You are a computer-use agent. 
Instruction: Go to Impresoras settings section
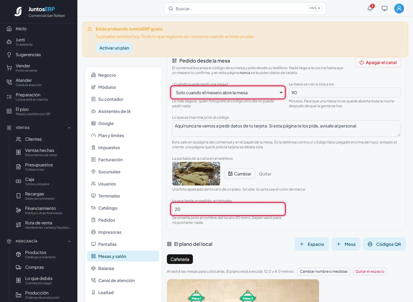tap(123, 232)
